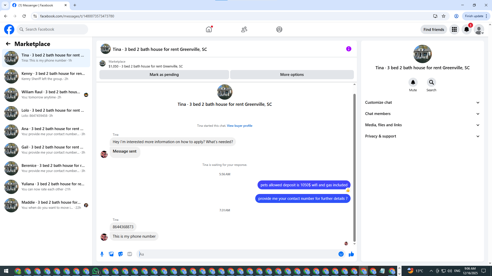Expand Chat members section
492x276 pixels.
click(422, 114)
